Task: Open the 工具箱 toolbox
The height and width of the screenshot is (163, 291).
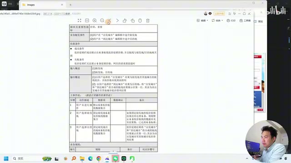Action: point(245,20)
